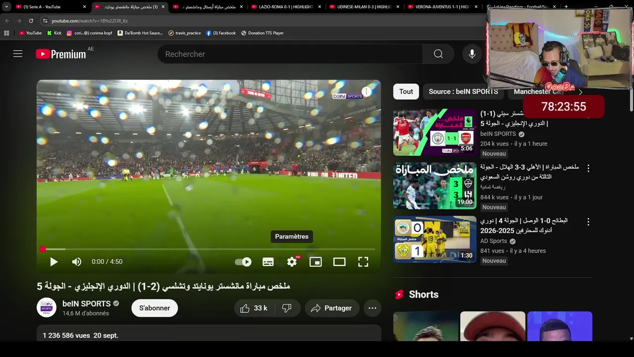Image resolution: width=634 pixels, height=357 pixels.
Task: Play the video
Action: pos(54,262)
